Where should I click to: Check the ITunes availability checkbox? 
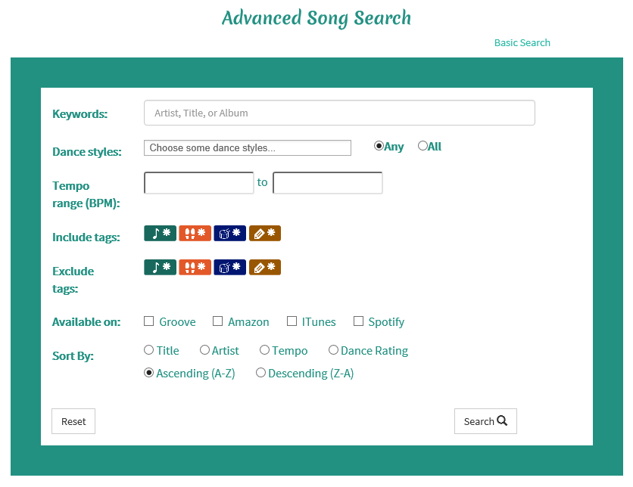pos(292,321)
